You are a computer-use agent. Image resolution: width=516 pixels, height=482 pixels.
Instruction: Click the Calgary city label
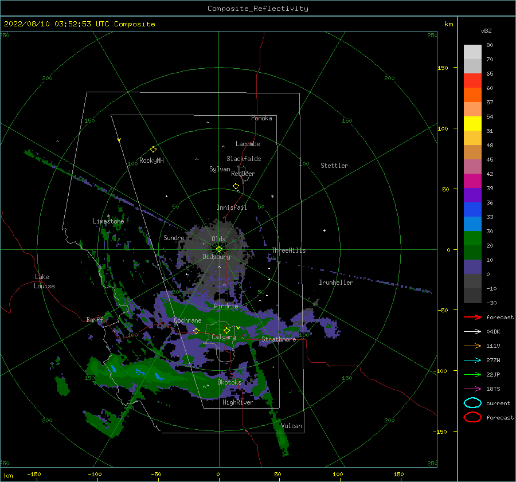[224, 337]
